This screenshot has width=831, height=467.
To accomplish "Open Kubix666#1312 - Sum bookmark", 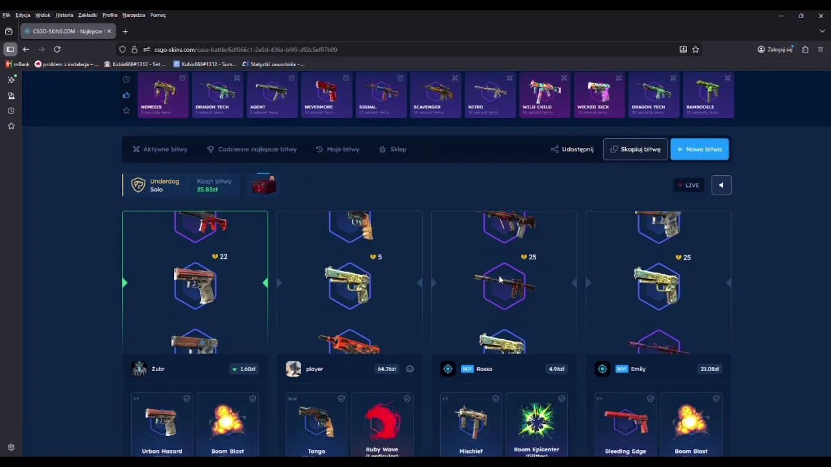I will click(205, 64).
